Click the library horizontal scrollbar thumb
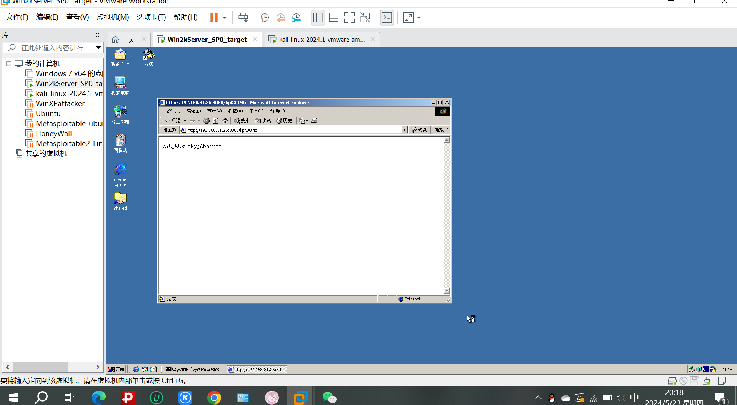 pyautogui.click(x=40, y=367)
